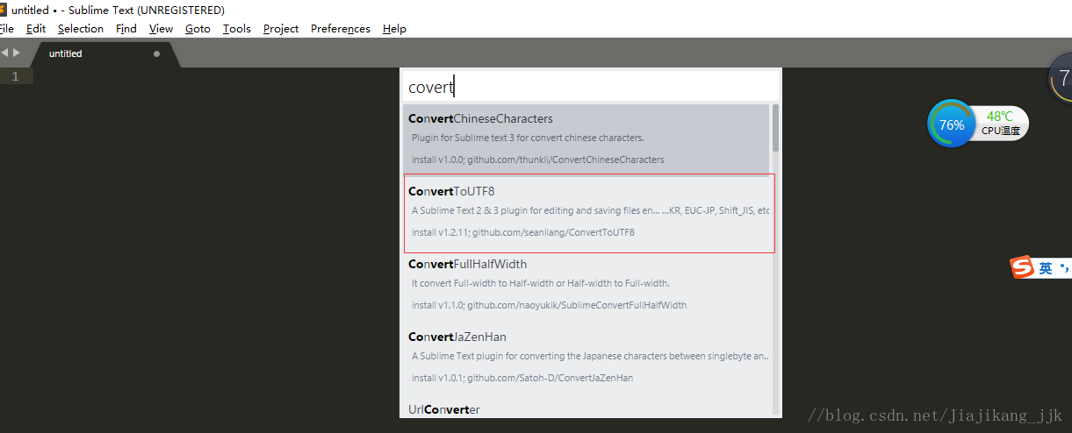Click the 76% usage circle widget

click(x=951, y=124)
